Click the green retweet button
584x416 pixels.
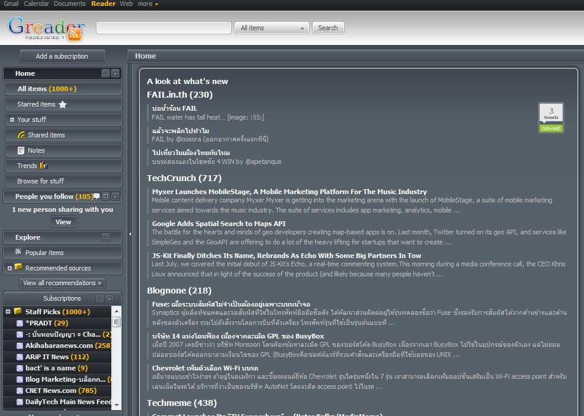[x=551, y=128]
